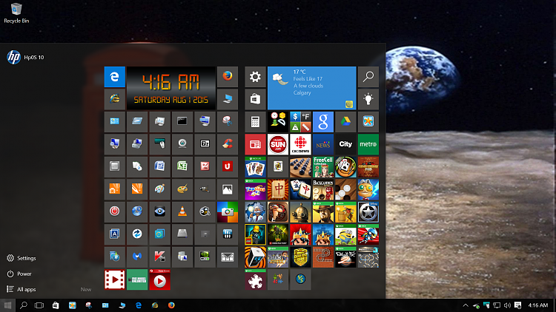
Task: Open the Search magnifier tile
Action: (x=368, y=77)
